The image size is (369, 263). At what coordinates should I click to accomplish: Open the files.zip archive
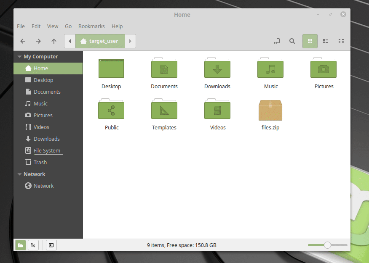(x=270, y=111)
